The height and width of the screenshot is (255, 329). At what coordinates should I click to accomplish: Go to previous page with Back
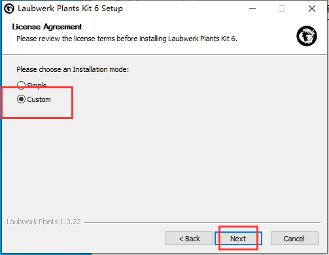[x=189, y=239]
